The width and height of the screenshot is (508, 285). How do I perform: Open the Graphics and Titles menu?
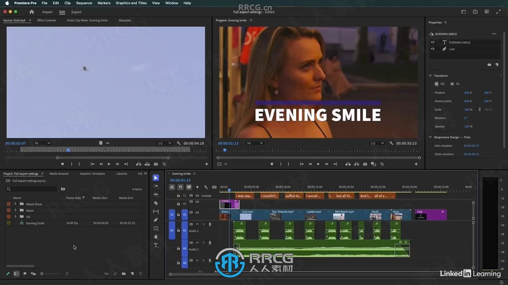(x=131, y=3)
